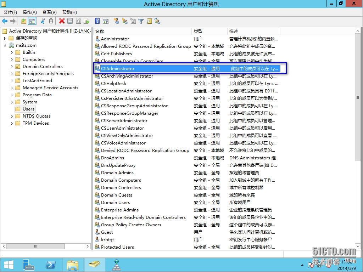Select Program Data in the tree

click(37, 95)
